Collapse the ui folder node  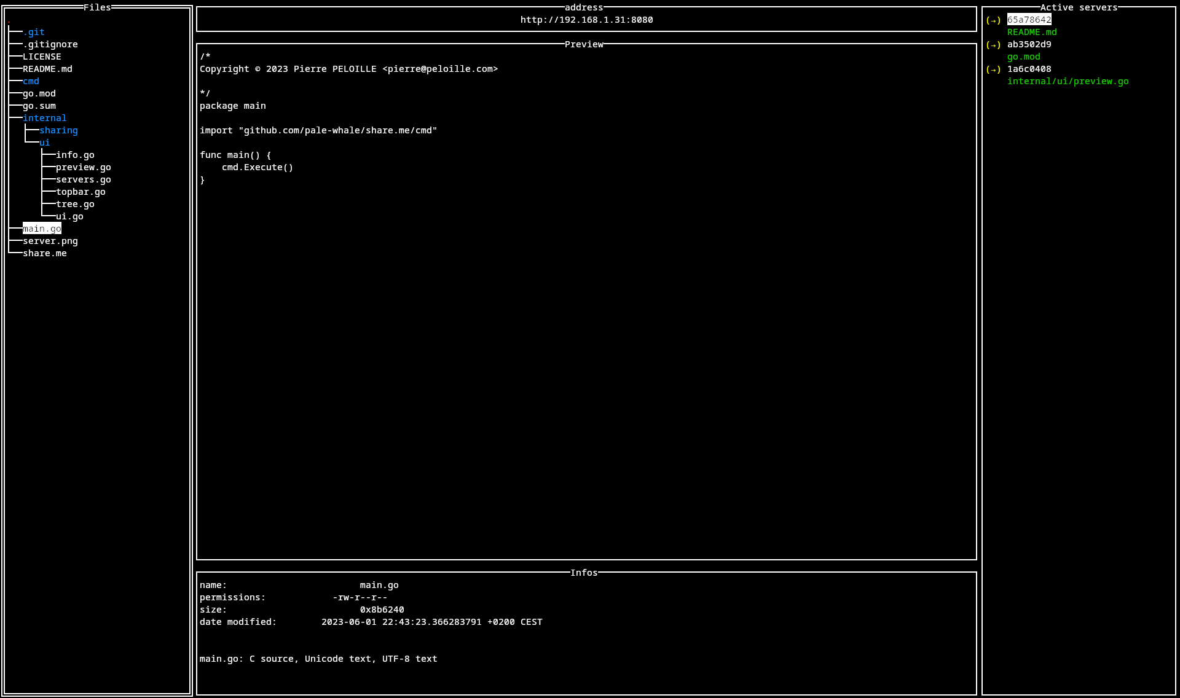[44, 143]
